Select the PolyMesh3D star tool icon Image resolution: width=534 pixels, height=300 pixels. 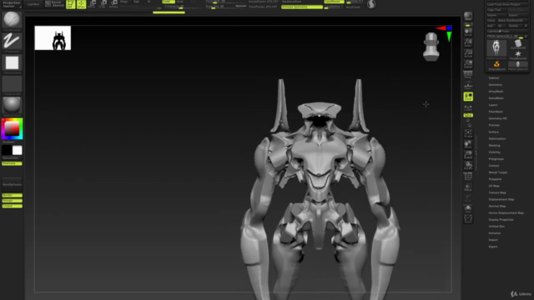[x=518, y=55]
